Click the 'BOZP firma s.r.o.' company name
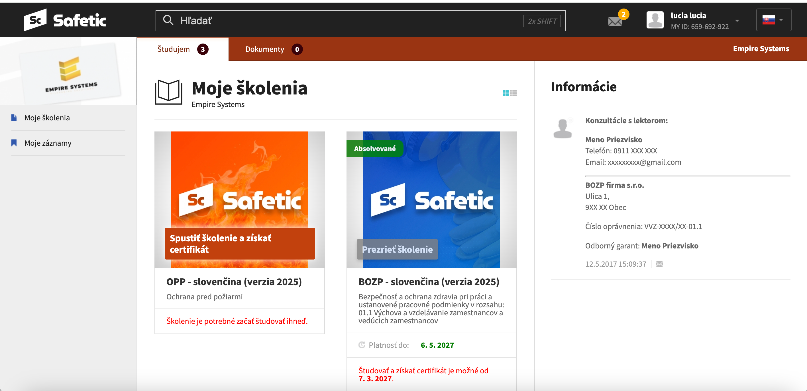The height and width of the screenshot is (391, 807). [x=614, y=185]
